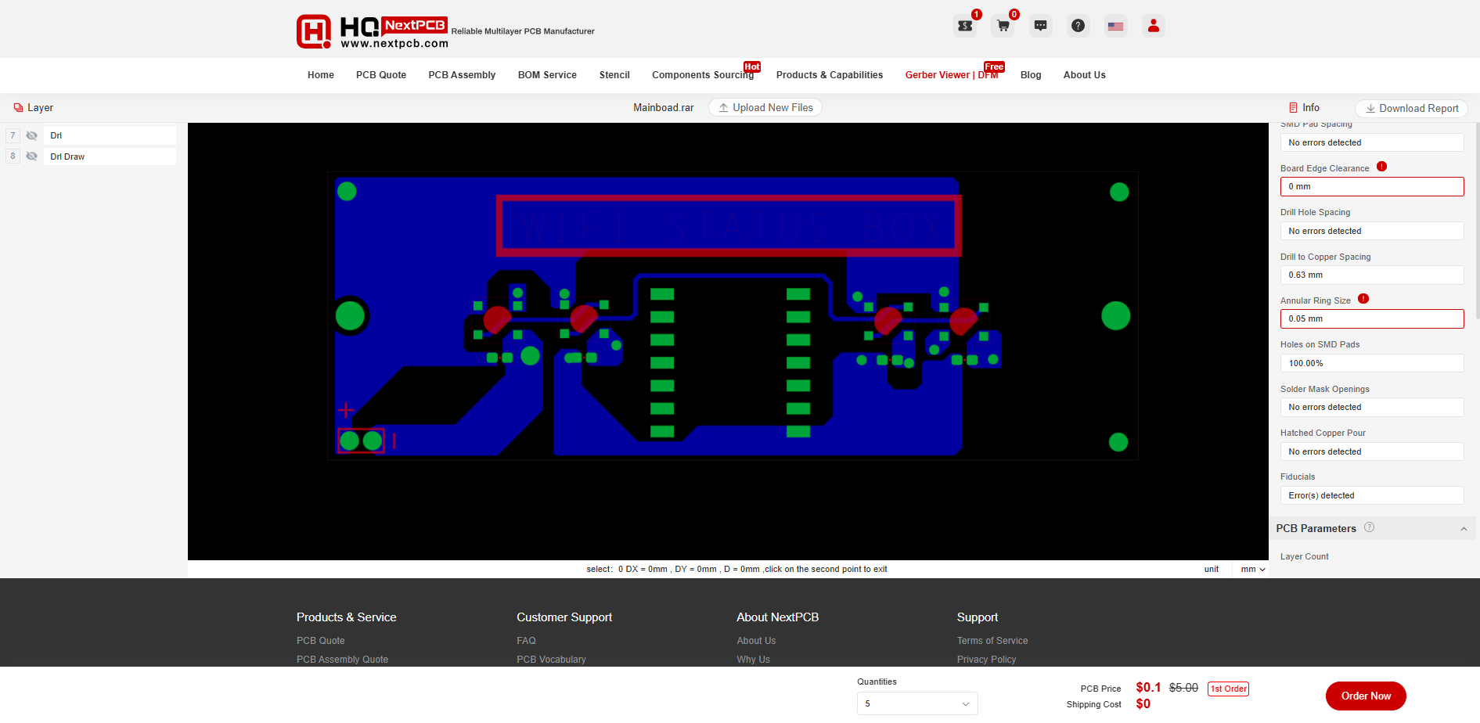Open Terms of Service link
This screenshot has height=723, width=1480.
coord(992,641)
